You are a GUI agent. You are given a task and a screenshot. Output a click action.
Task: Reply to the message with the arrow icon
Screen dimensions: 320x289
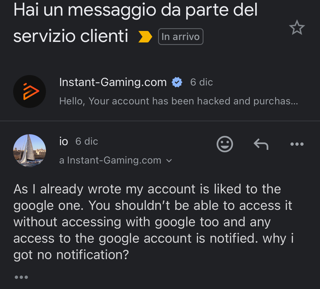(261, 144)
